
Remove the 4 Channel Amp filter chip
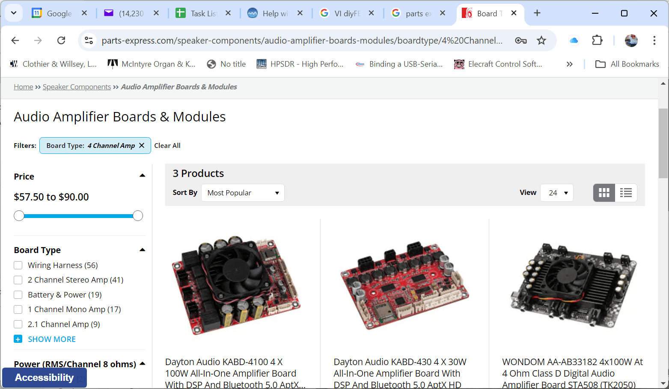click(142, 145)
